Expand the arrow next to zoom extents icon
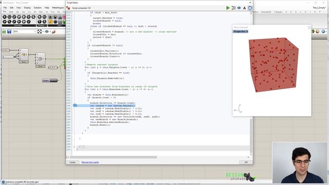Image resolution: width=329 pixels, height=185 pixels. (x=43, y=32)
